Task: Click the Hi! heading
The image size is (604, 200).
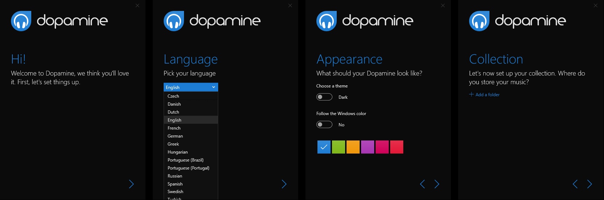Action: (18, 59)
